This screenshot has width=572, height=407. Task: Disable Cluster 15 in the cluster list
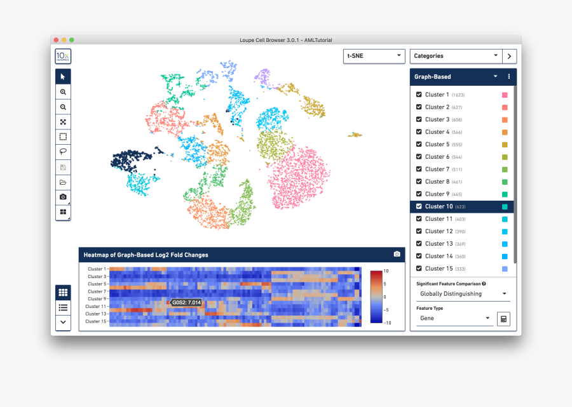pos(419,269)
